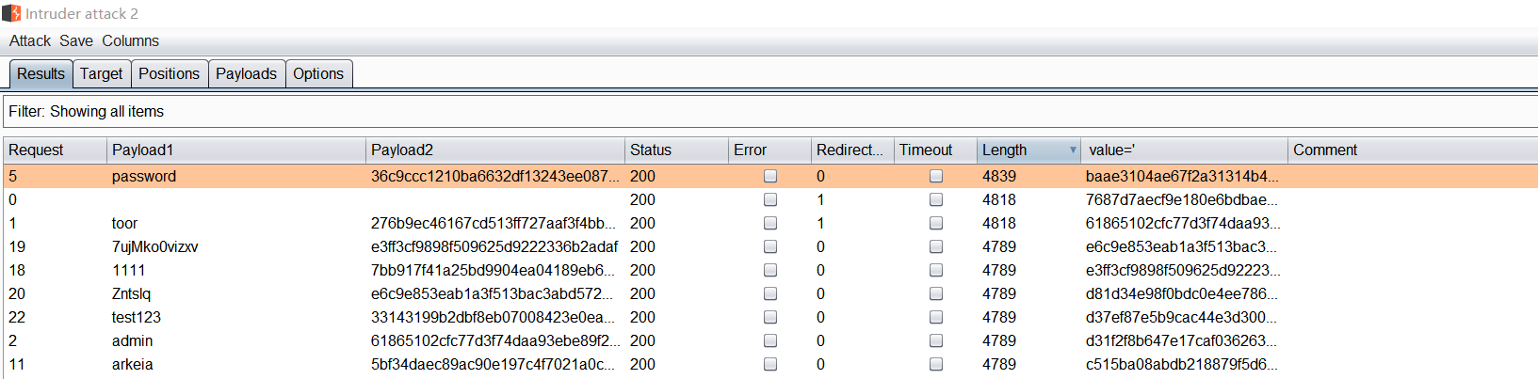Click value cell starting c515ba08abdb
Screen dimensions: 1538x379
[1182, 364]
